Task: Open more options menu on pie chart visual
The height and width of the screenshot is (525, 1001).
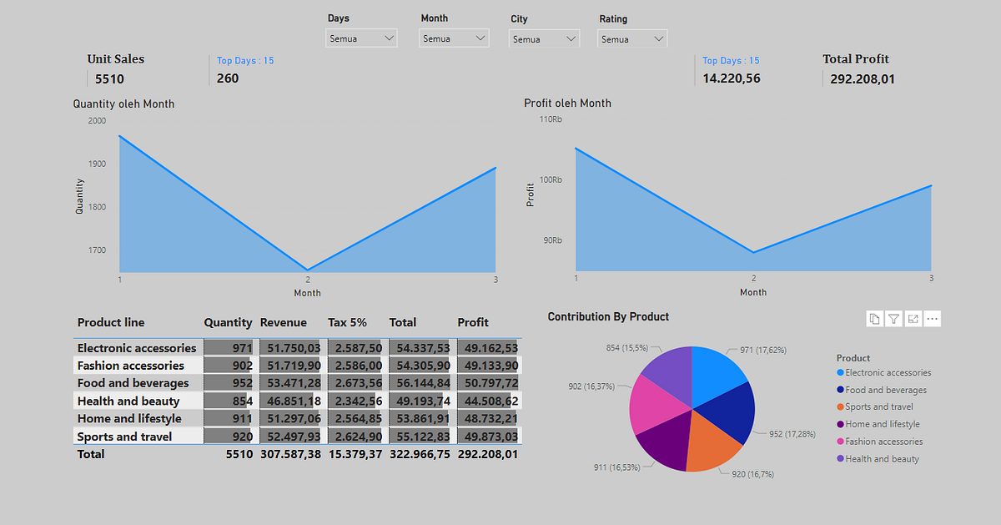Action: click(932, 319)
